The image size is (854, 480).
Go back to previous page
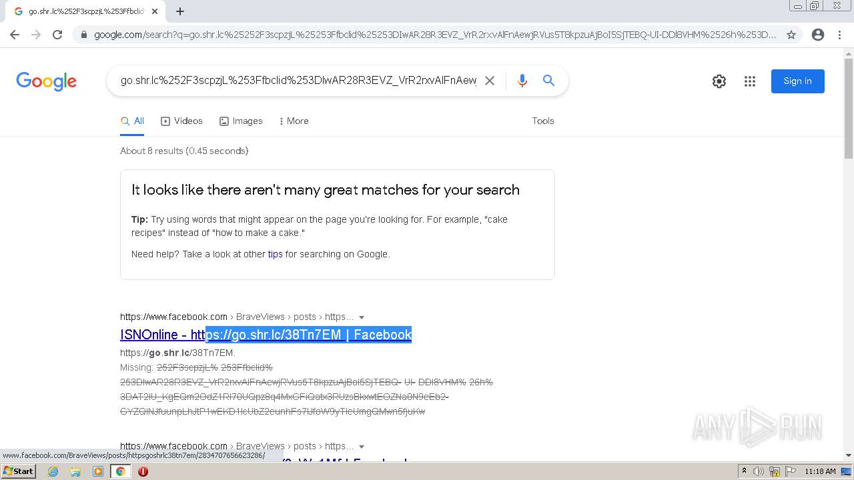click(x=15, y=35)
